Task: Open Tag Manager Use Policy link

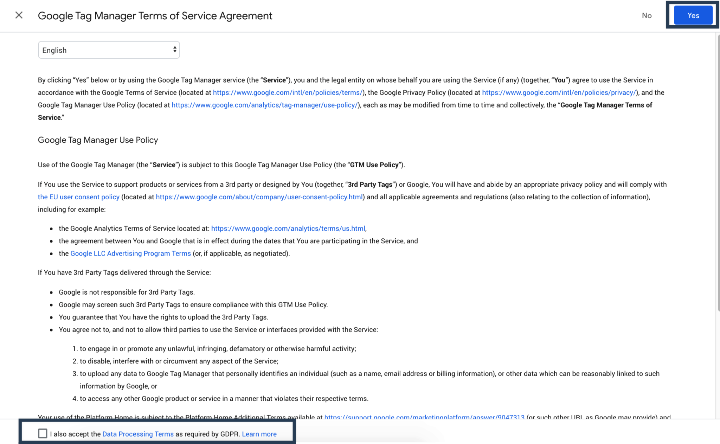Action: (x=265, y=105)
